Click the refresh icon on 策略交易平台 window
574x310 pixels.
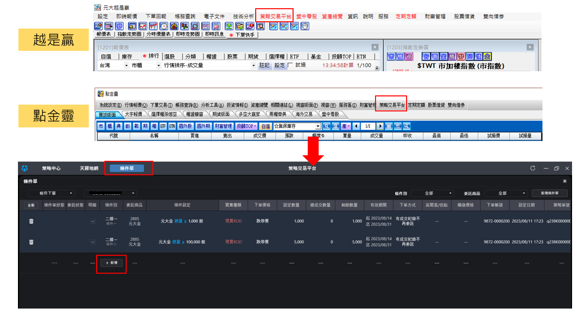[533, 169]
